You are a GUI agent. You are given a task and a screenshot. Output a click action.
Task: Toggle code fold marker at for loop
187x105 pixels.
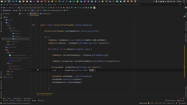36,49
